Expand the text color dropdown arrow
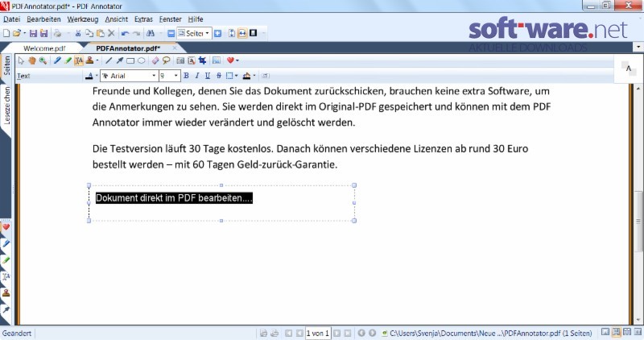 click(x=97, y=76)
